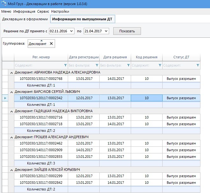Collapse the ГРОШЕВ АЛЕКСАНДР АНДРЕЕВИЧ group
Image resolution: width=210 pixels, height=193 pixels.
(12, 137)
